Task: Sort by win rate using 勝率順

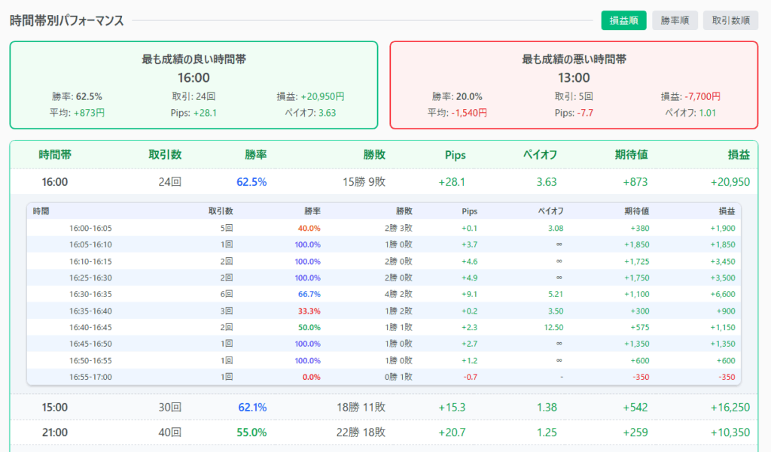Action: [x=675, y=20]
